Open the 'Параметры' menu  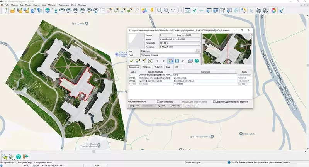pyautogui.click(x=64, y=5)
